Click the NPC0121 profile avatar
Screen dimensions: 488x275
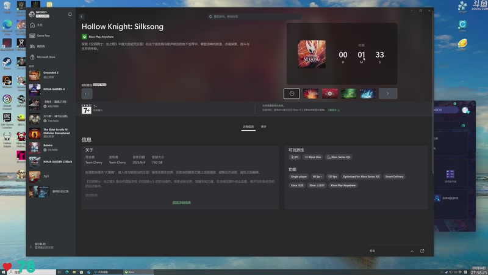(32, 14)
